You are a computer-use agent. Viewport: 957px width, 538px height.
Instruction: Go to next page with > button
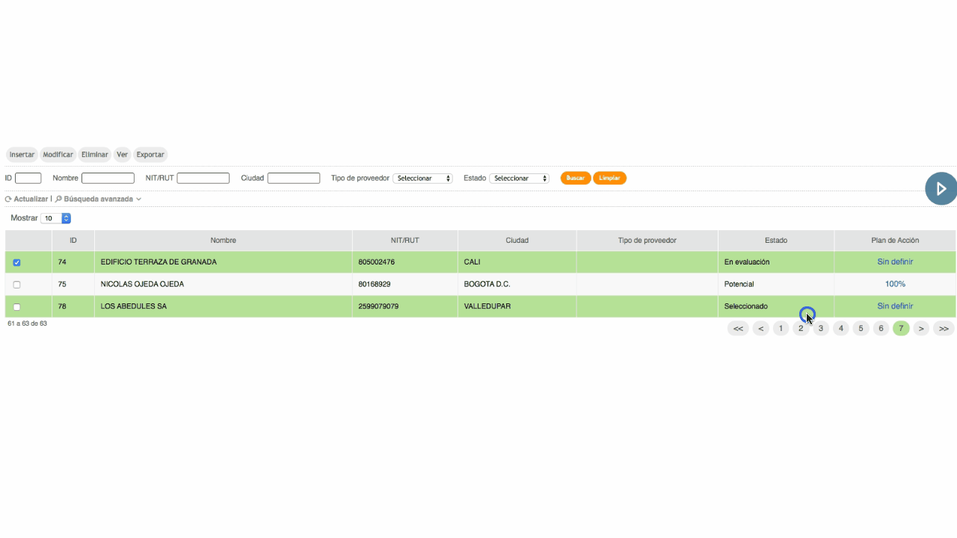pyautogui.click(x=921, y=329)
